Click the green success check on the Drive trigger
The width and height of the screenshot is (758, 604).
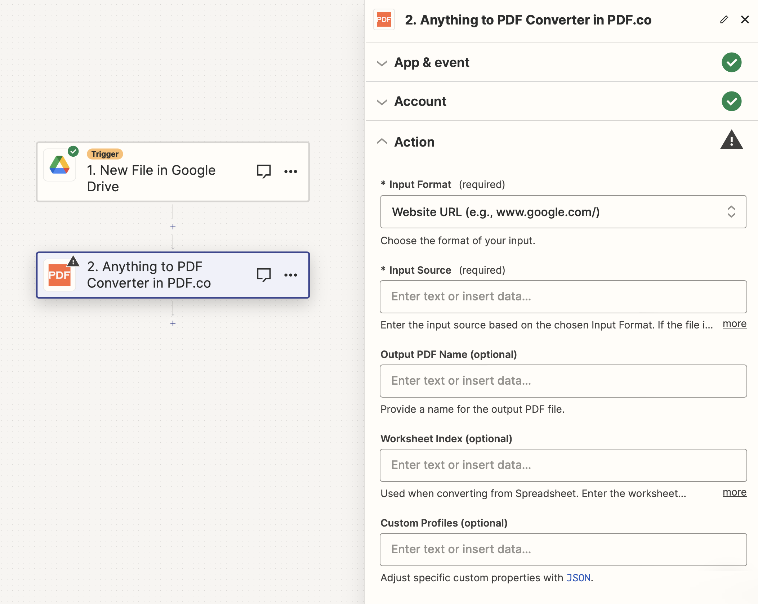pyautogui.click(x=73, y=151)
